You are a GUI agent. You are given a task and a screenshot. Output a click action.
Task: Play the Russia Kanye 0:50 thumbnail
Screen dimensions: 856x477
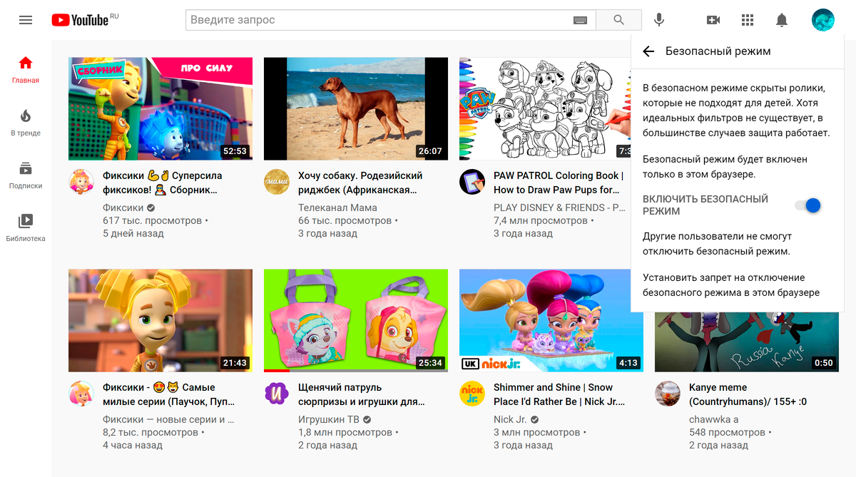click(747, 342)
